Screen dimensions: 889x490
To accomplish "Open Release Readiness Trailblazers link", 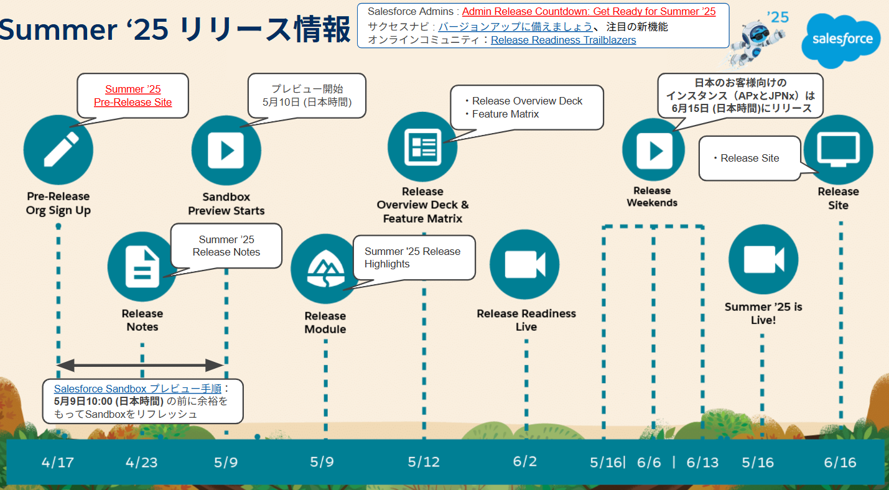I will [x=563, y=40].
